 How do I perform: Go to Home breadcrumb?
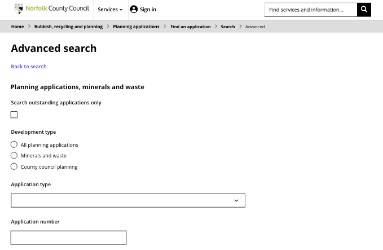click(17, 27)
